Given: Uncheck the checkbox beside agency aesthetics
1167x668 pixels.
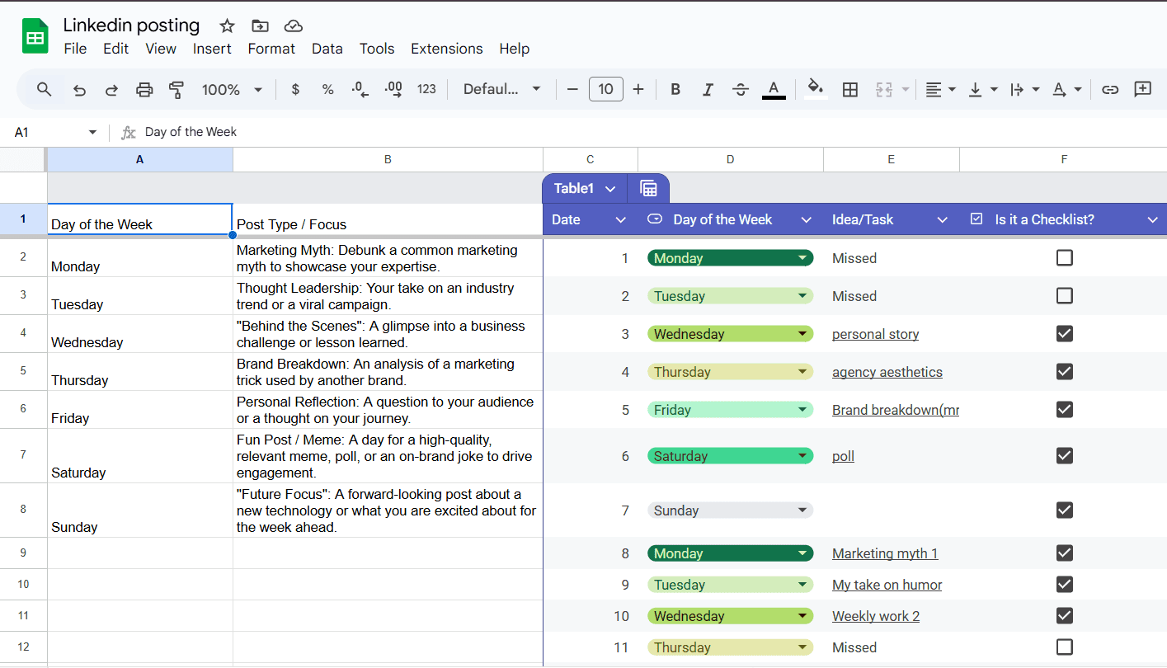Looking at the screenshot, I should (x=1065, y=372).
